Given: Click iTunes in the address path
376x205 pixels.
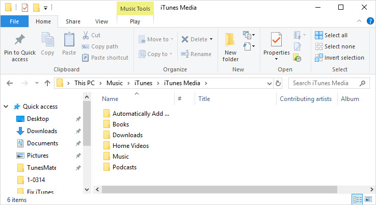Looking at the screenshot, I should click(143, 83).
